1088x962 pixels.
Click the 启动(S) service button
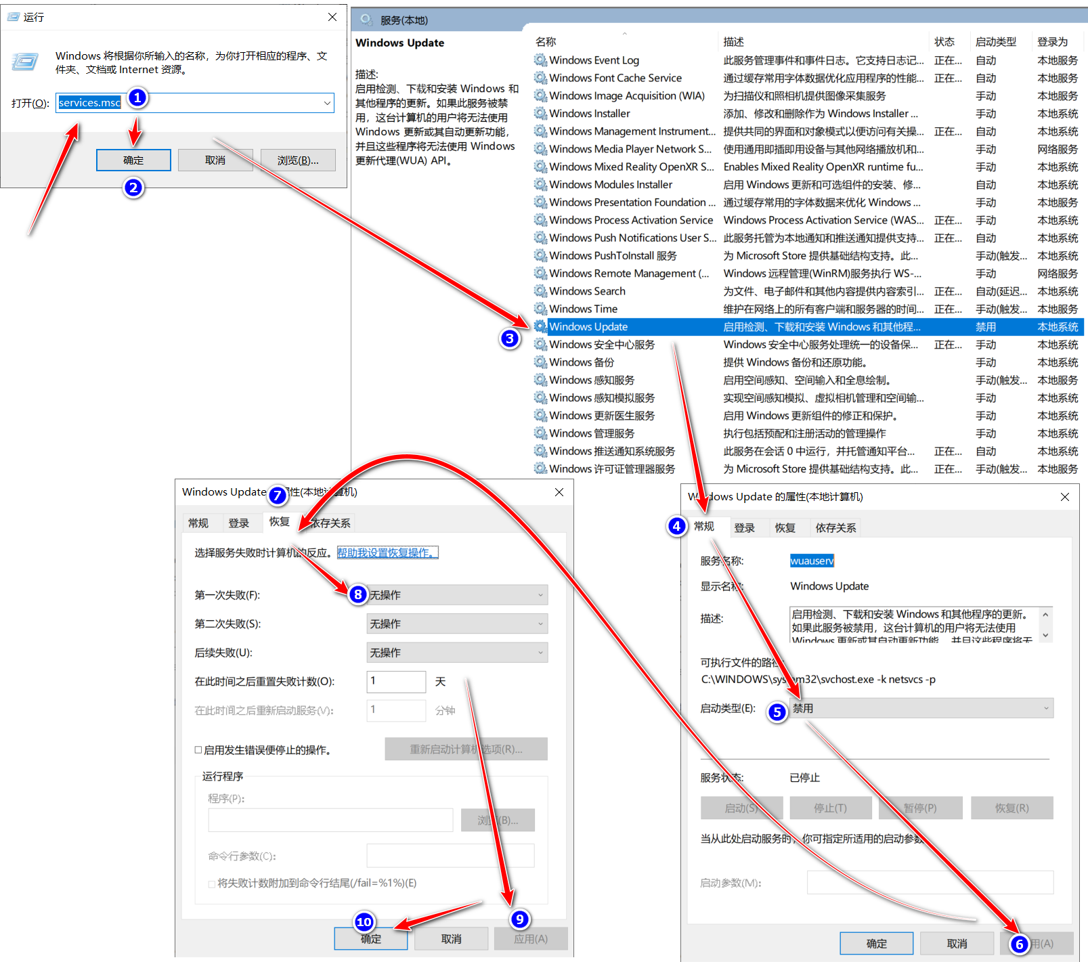pyautogui.click(x=742, y=808)
